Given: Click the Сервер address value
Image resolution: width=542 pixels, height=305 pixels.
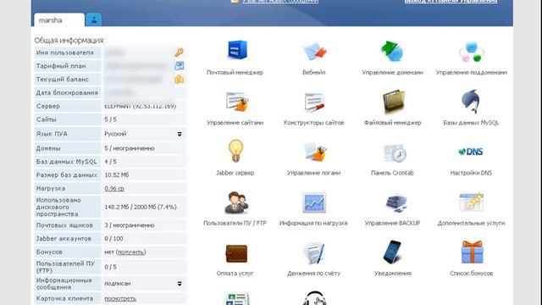Looking at the screenshot, I should [x=140, y=106].
